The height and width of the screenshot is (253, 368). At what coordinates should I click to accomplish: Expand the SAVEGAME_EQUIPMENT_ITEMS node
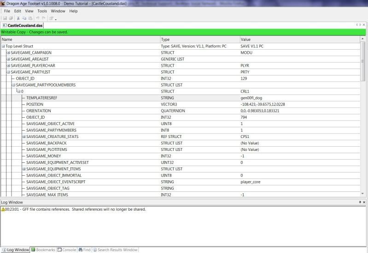(24, 169)
